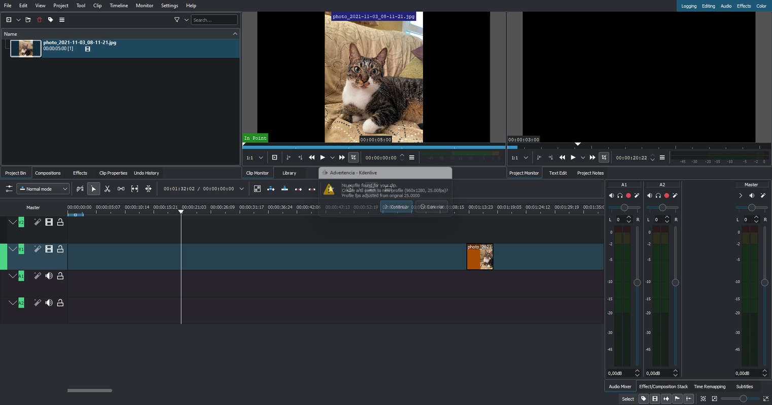772x405 pixels.
Task: Open the Timeline menu
Action: (x=119, y=6)
